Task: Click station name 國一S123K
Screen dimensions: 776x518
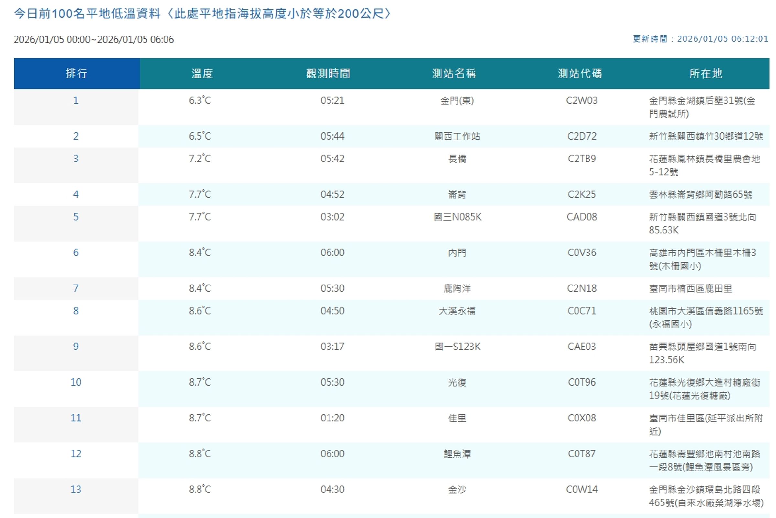Action: (x=458, y=347)
